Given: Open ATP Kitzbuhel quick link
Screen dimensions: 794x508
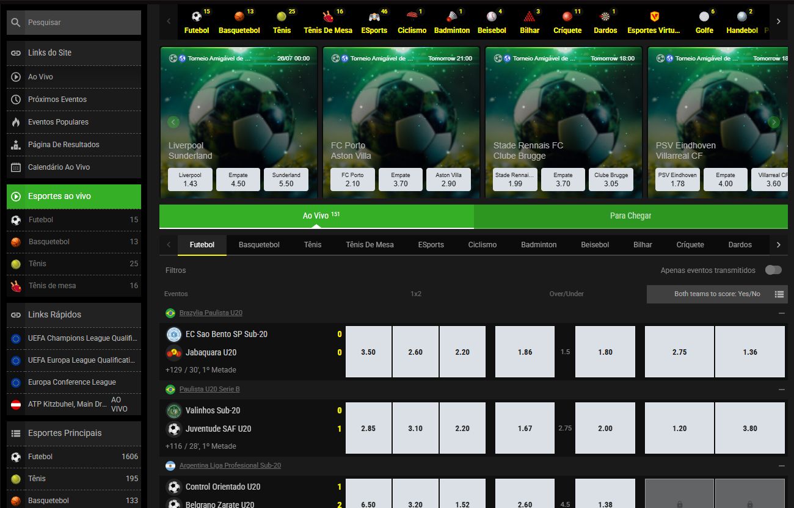Looking at the screenshot, I should (x=74, y=404).
